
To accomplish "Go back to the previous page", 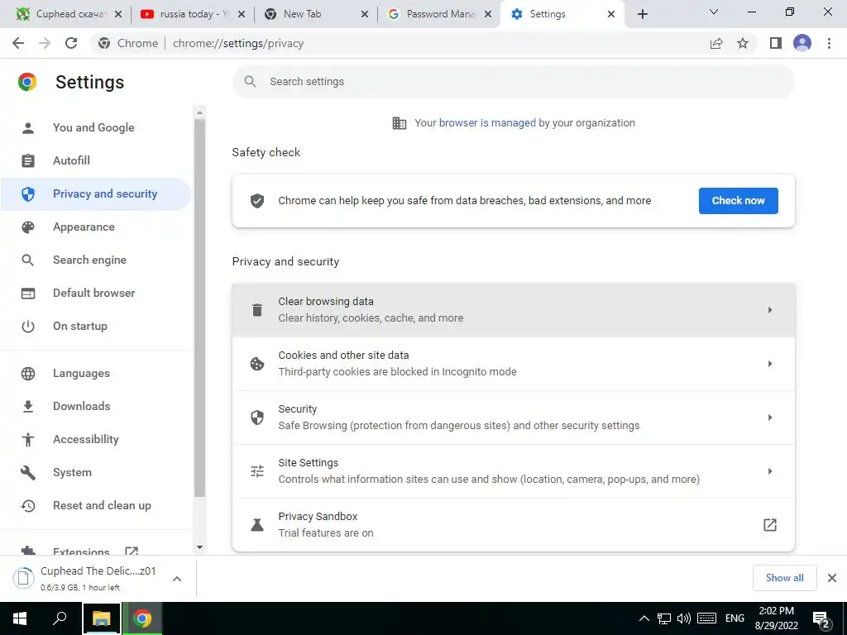I will coord(18,43).
